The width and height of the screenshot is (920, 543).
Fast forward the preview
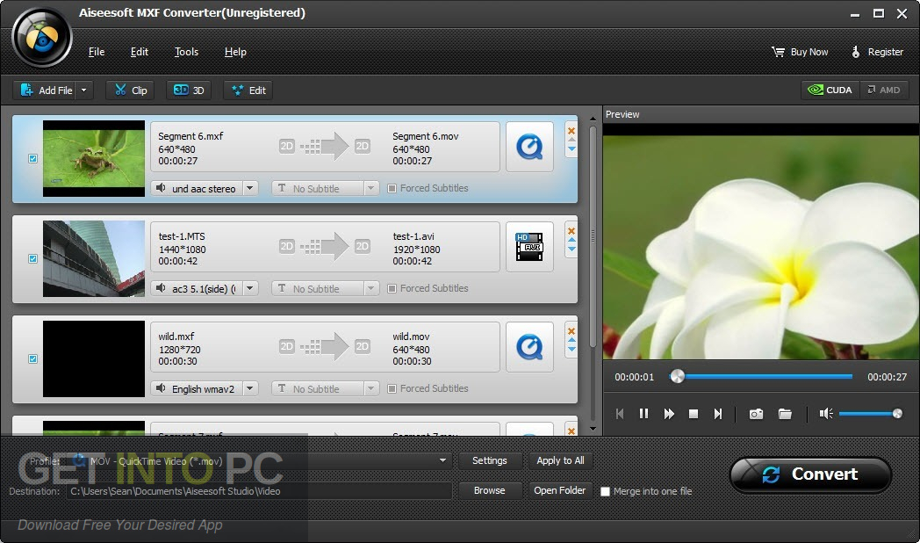[x=669, y=414]
